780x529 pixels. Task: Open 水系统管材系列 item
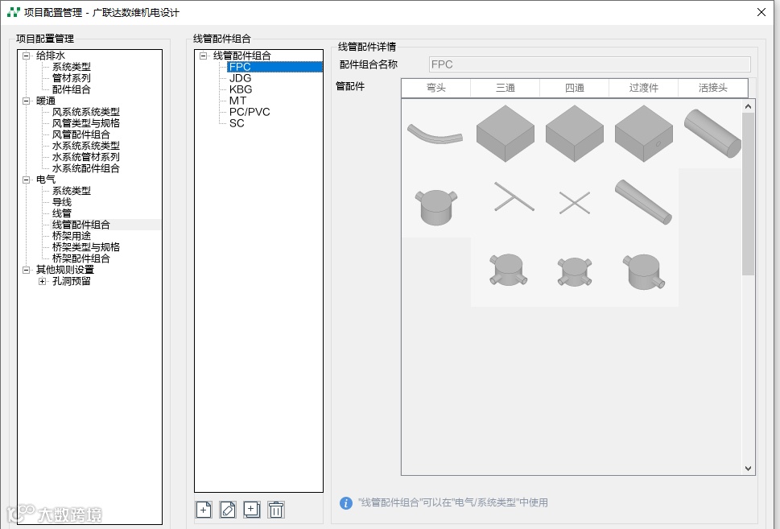tap(86, 157)
